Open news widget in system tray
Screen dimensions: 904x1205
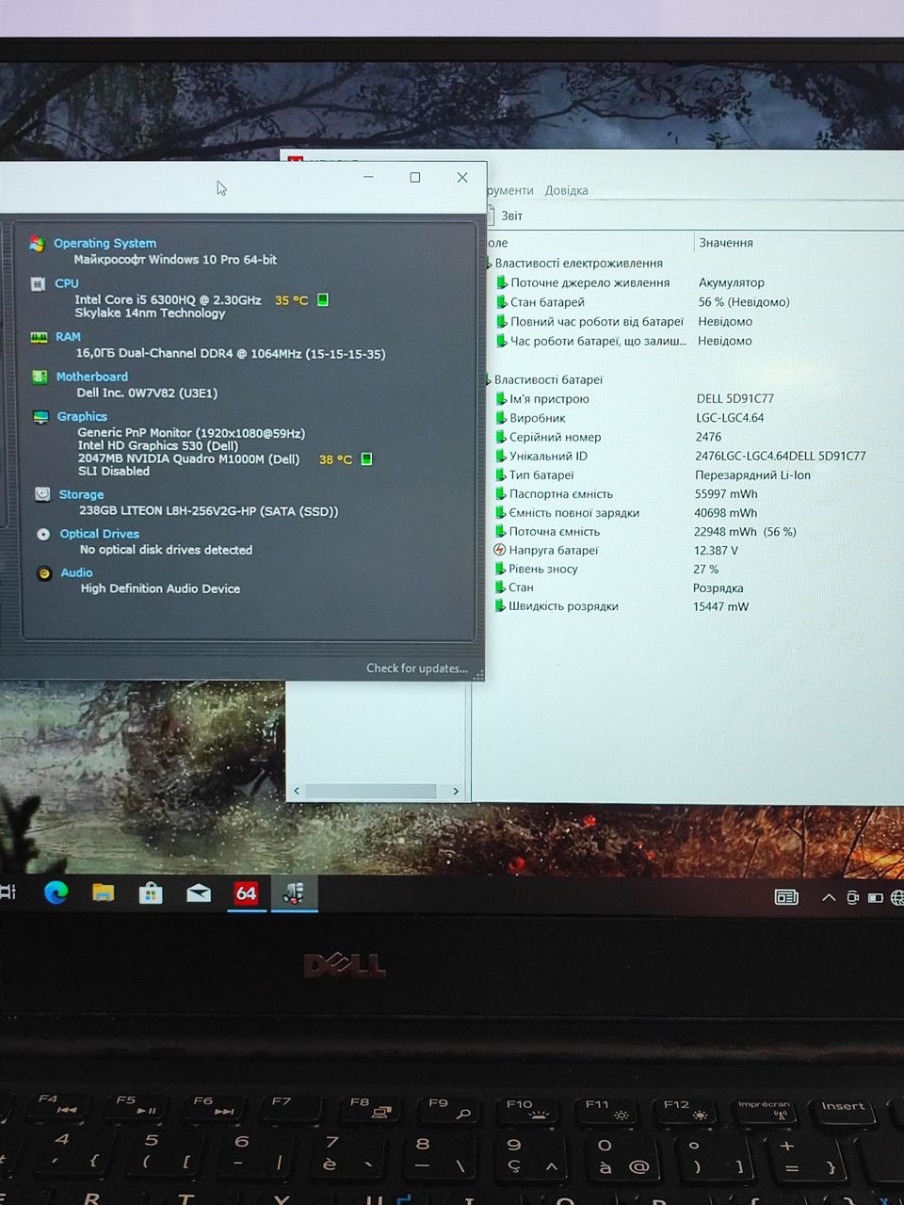coord(786,897)
